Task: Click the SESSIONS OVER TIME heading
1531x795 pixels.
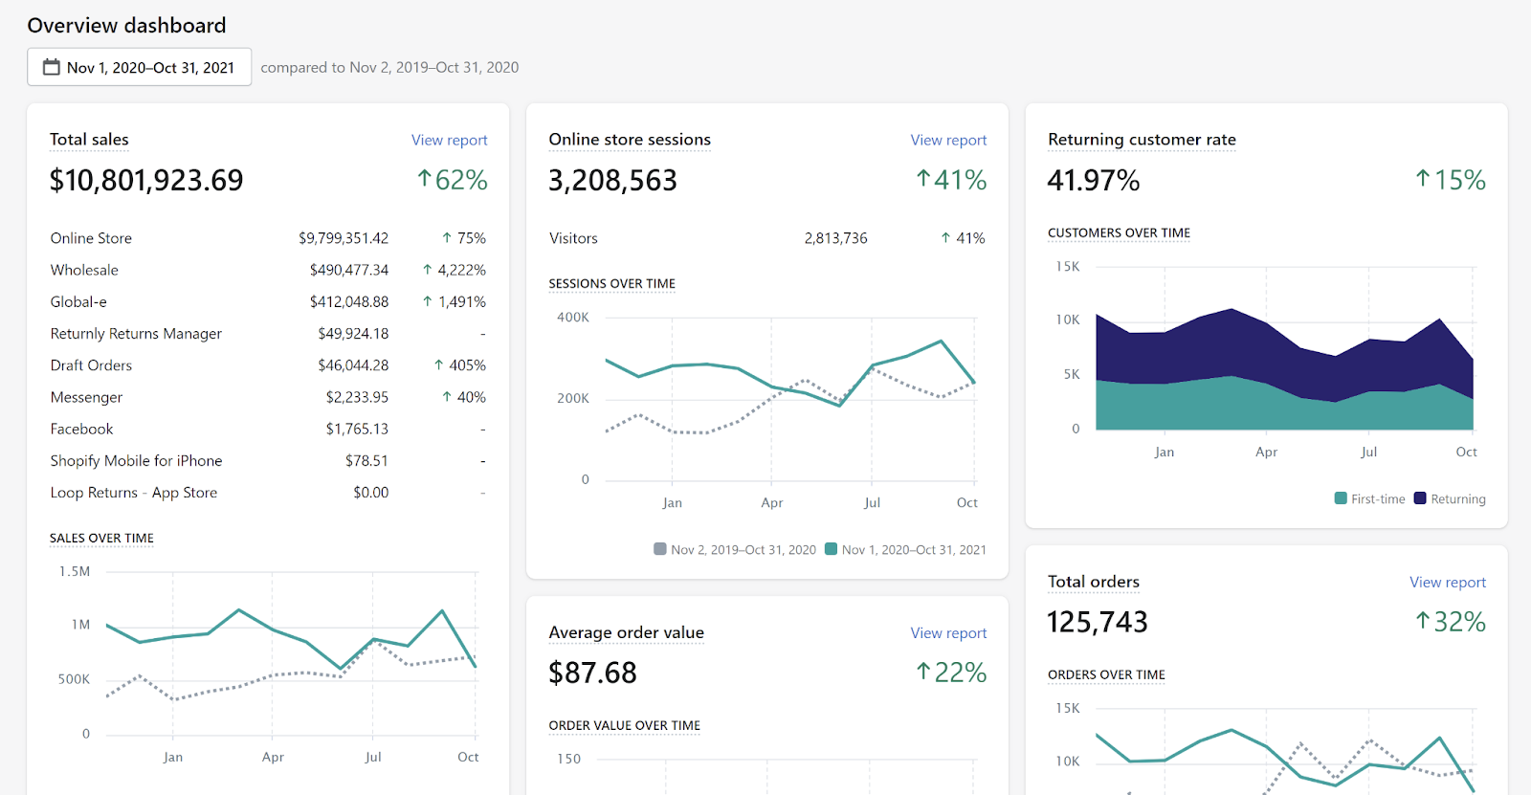Action: (x=611, y=284)
